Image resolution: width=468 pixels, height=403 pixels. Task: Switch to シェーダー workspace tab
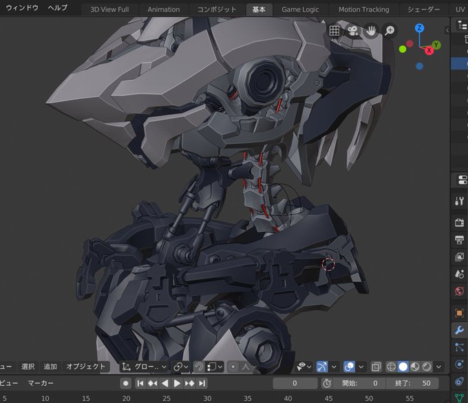point(424,10)
